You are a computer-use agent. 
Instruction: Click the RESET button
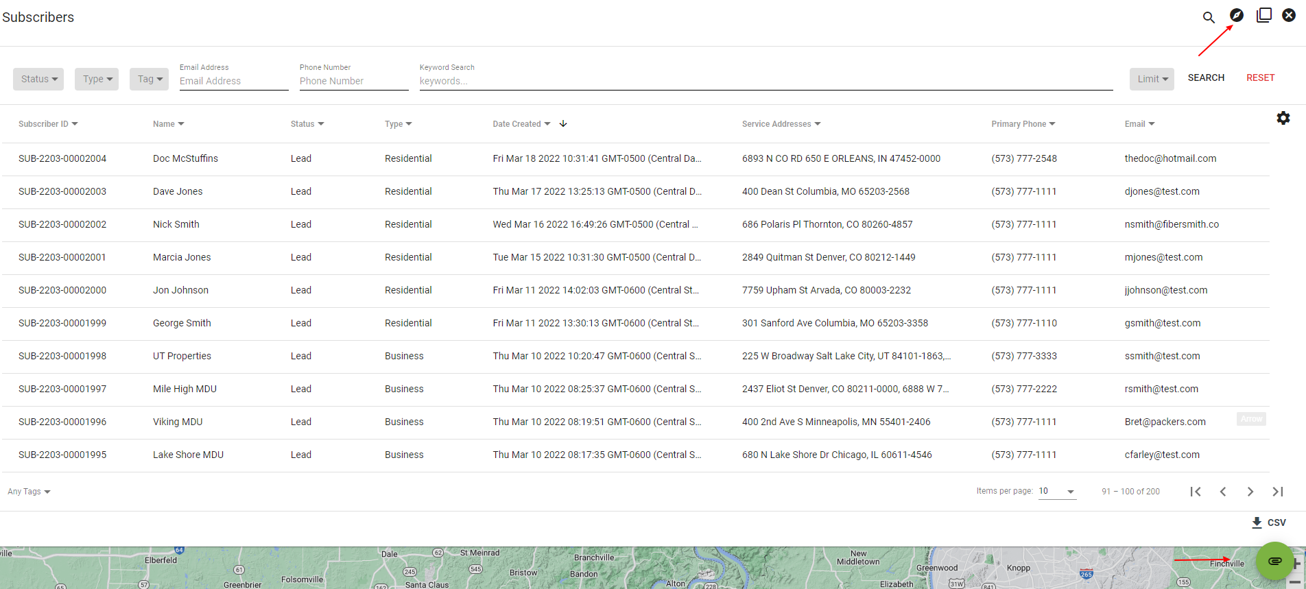(1261, 77)
